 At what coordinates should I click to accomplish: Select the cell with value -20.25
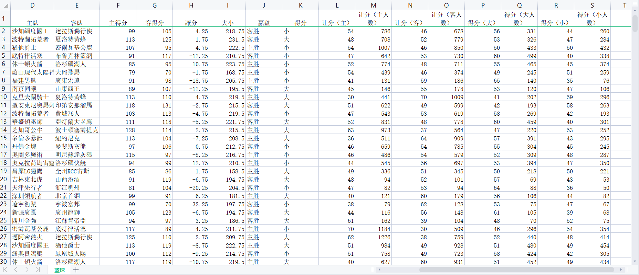click(x=191, y=187)
